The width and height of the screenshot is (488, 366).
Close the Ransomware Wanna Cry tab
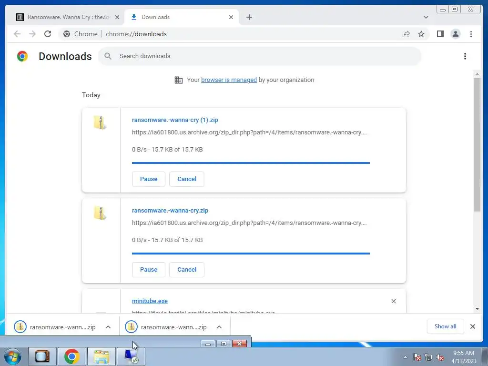click(x=117, y=17)
